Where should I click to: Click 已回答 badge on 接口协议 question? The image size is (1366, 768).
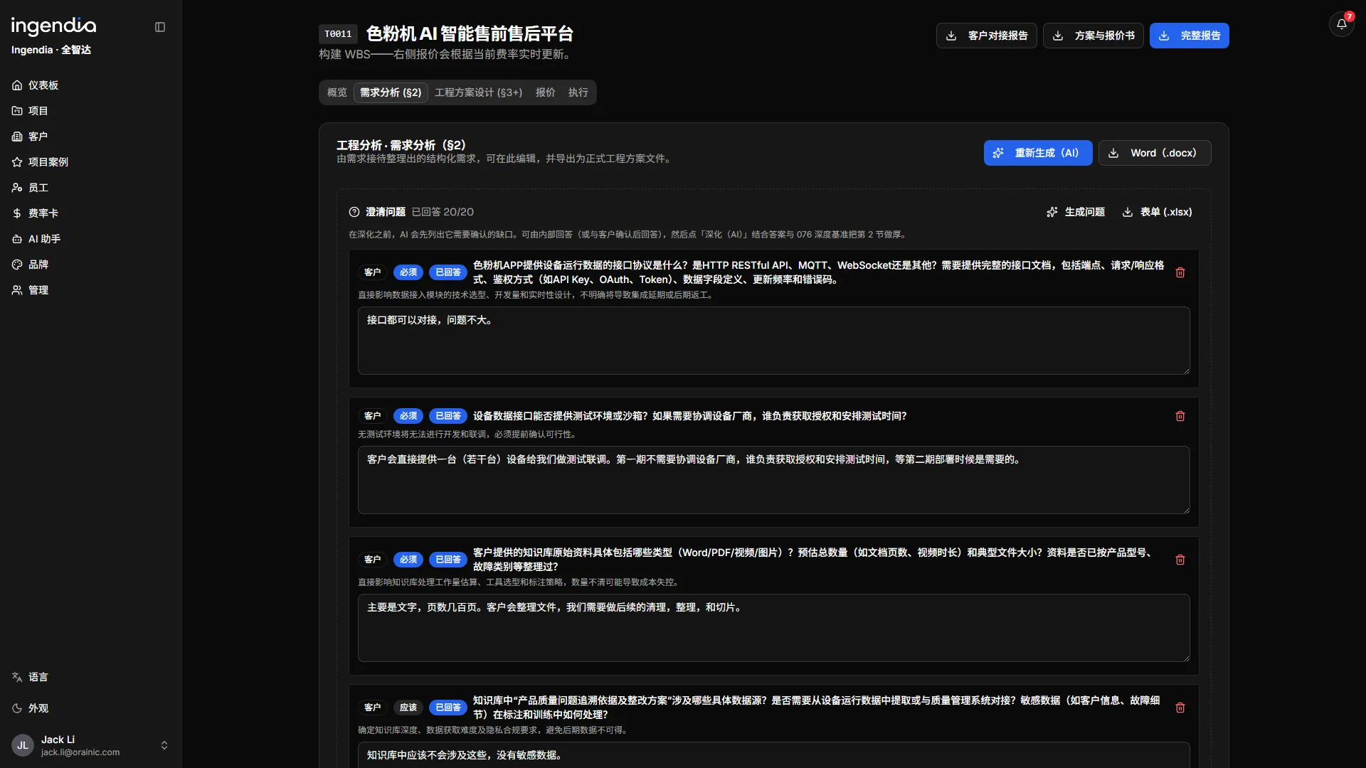pos(448,272)
